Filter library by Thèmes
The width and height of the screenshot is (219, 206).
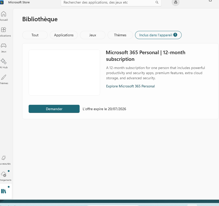[120, 35]
